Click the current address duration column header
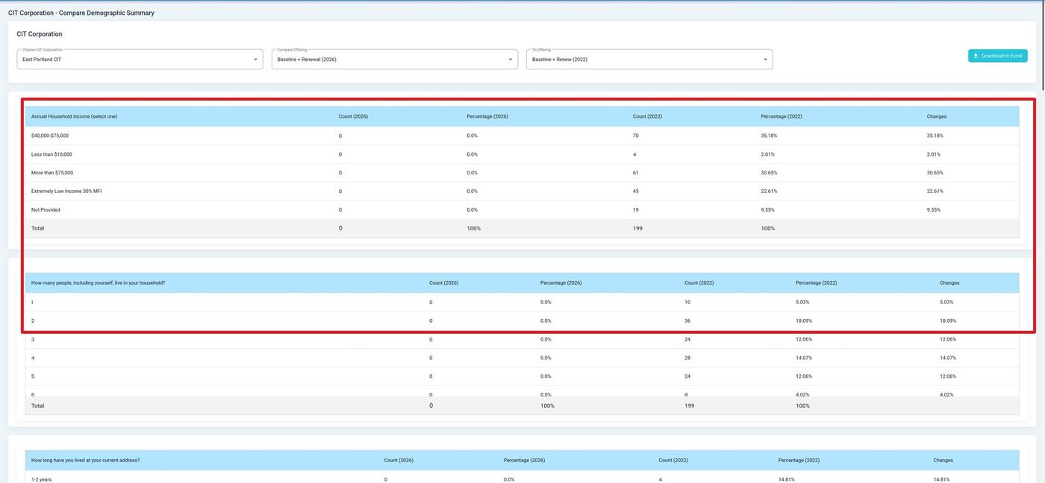Image resolution: width=1045 pixels, height=483 pixels. click(x=85, y=461)
